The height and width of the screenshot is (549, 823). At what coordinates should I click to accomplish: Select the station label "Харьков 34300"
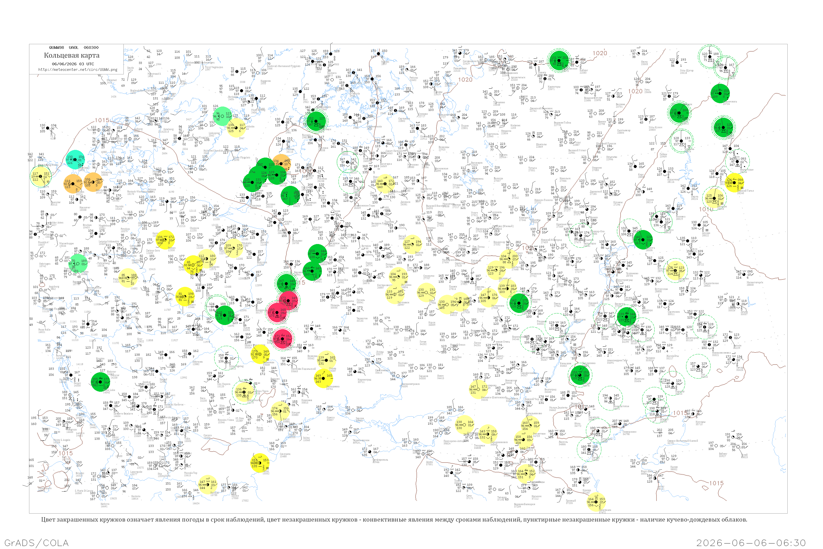tap(423, 377)
